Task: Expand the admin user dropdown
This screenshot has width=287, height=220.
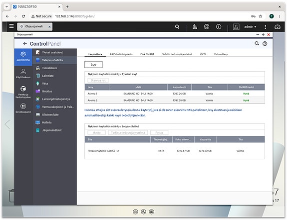Action: [250, 27]
